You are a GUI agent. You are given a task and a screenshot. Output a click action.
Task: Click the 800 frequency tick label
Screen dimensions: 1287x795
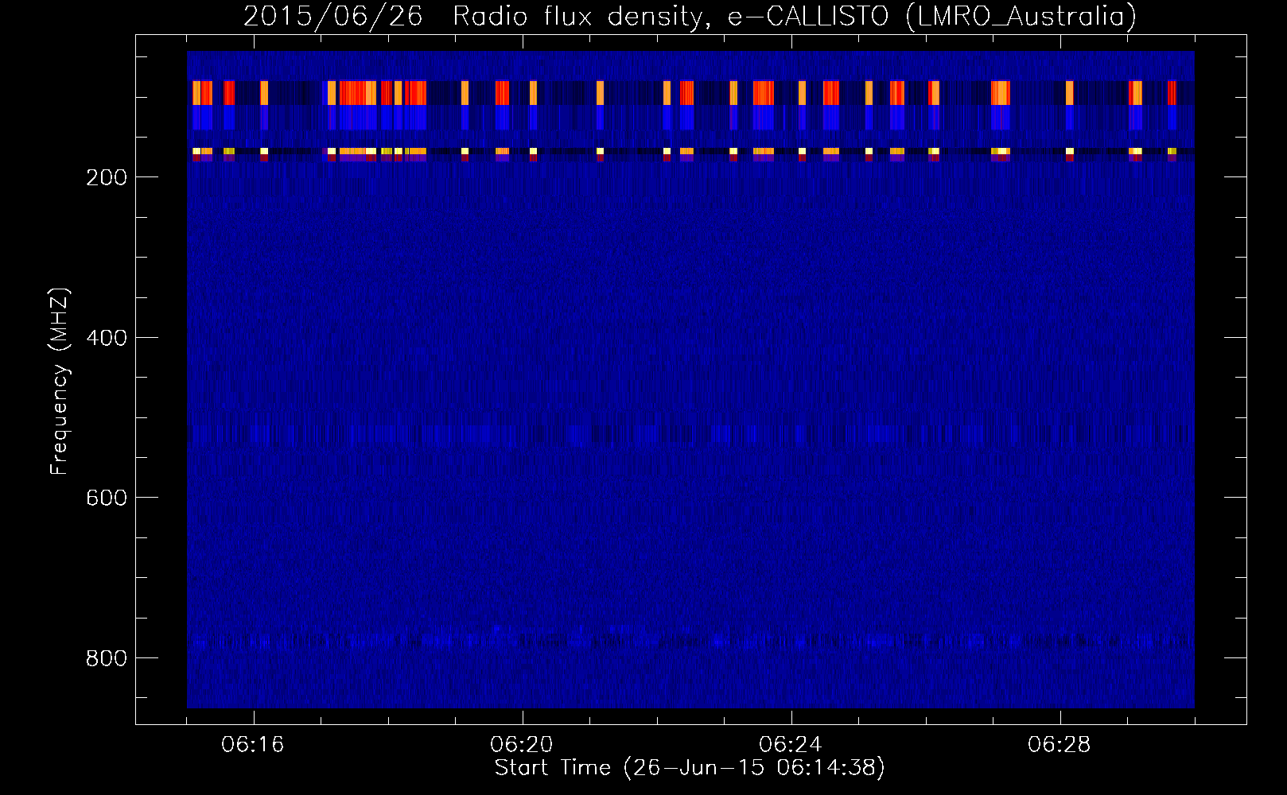coord(107,658)
